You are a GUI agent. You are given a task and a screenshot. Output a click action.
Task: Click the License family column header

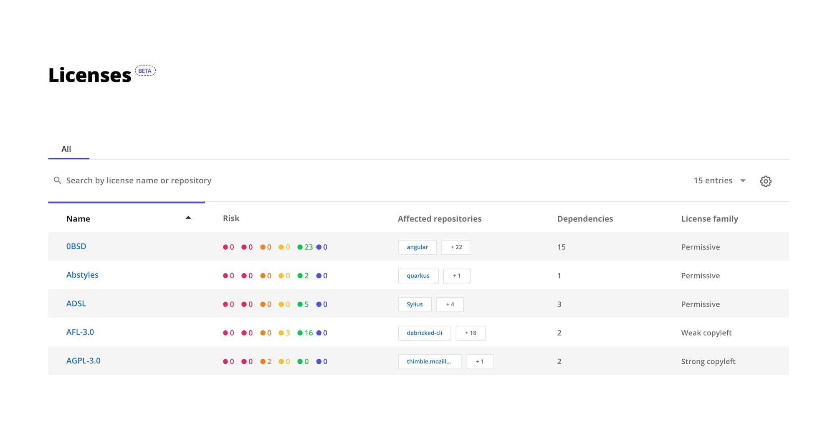(709, 219)
